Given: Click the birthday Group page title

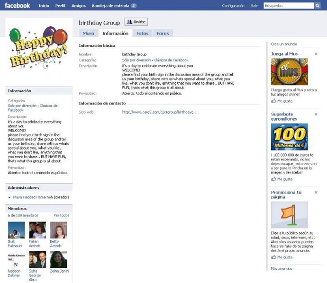Looking at the screenshot, I should coord(99,23).
